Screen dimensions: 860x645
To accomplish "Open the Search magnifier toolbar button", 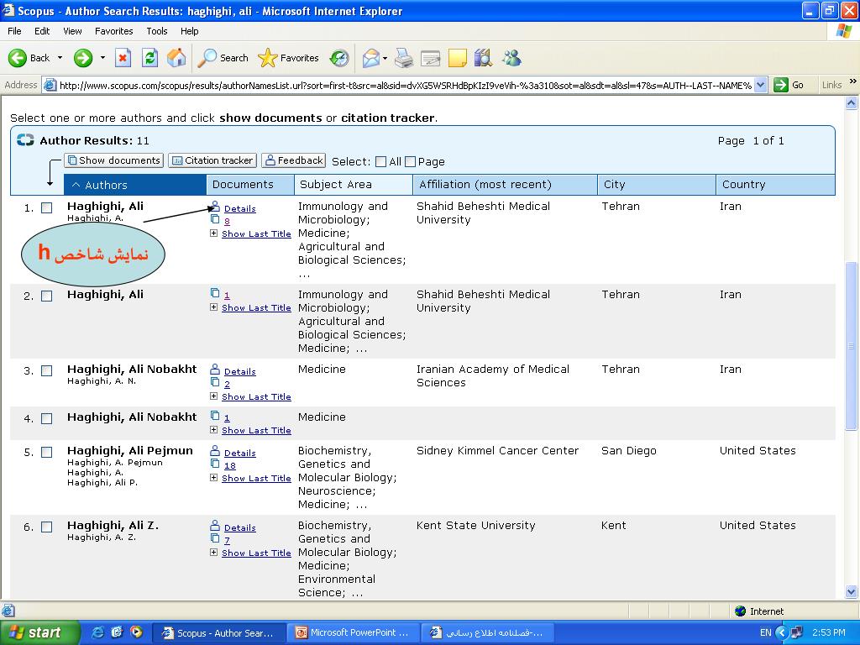I will click(x=223, y=58).
